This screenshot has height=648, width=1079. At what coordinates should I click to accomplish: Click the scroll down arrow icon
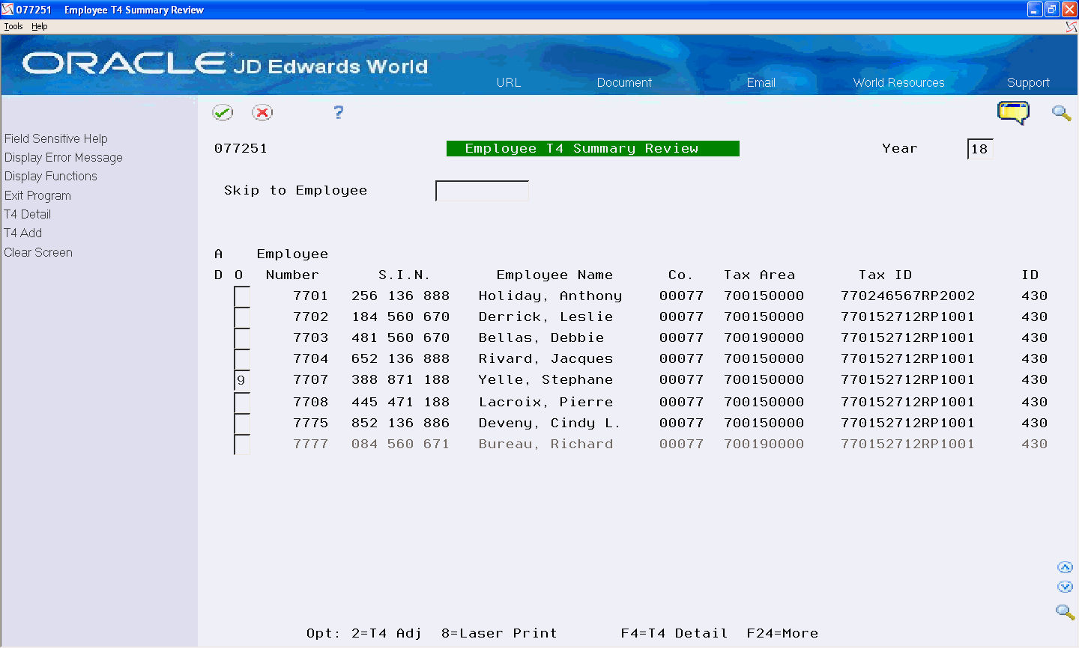tap(1065, 587)
